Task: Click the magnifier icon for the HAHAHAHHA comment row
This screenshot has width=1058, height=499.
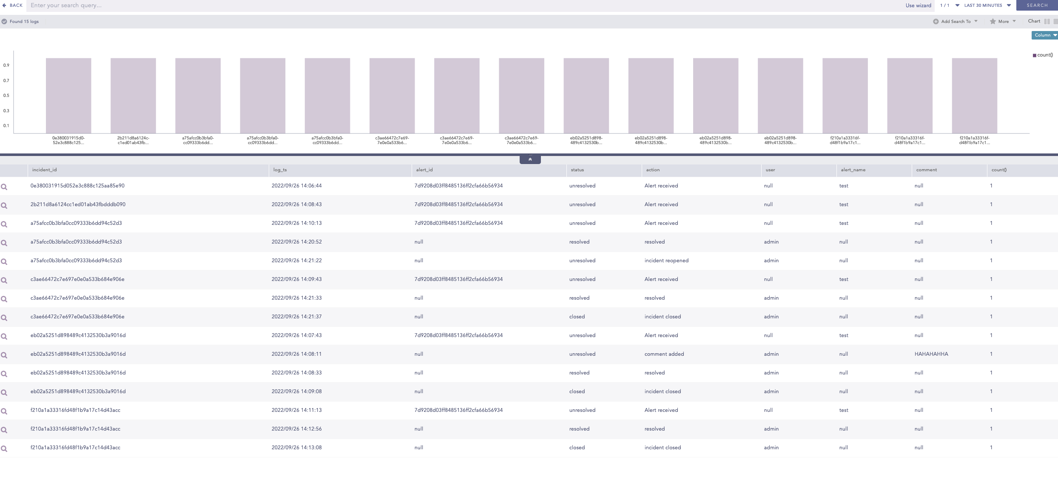Action: [x=4, y=355]
